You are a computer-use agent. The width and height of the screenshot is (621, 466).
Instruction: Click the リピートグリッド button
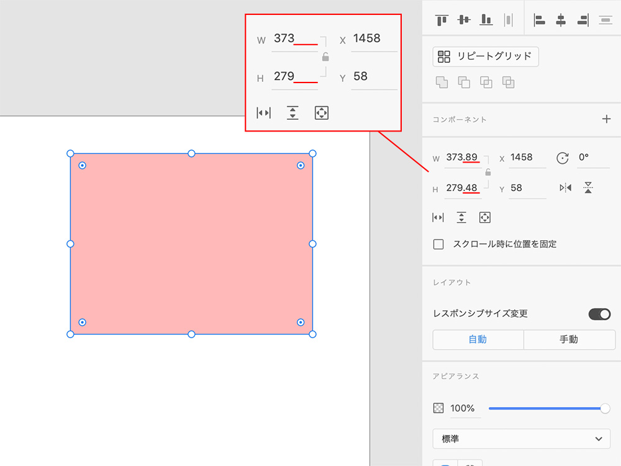[x=486, y=56]
